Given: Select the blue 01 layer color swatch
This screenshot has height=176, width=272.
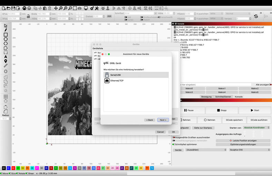Looking at the screenshot, I should [x=9, y=168].
